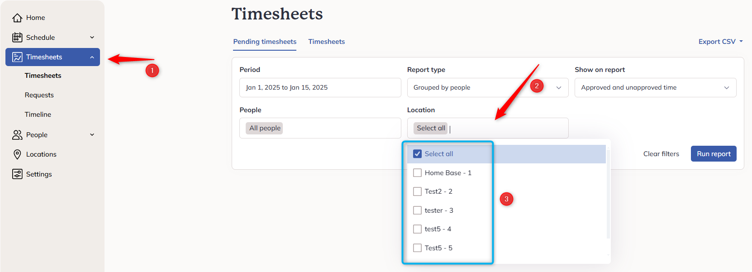Collapse the Timesheets sidebar section chevron
Screen dimensions: 752x272
click(92, 57)
